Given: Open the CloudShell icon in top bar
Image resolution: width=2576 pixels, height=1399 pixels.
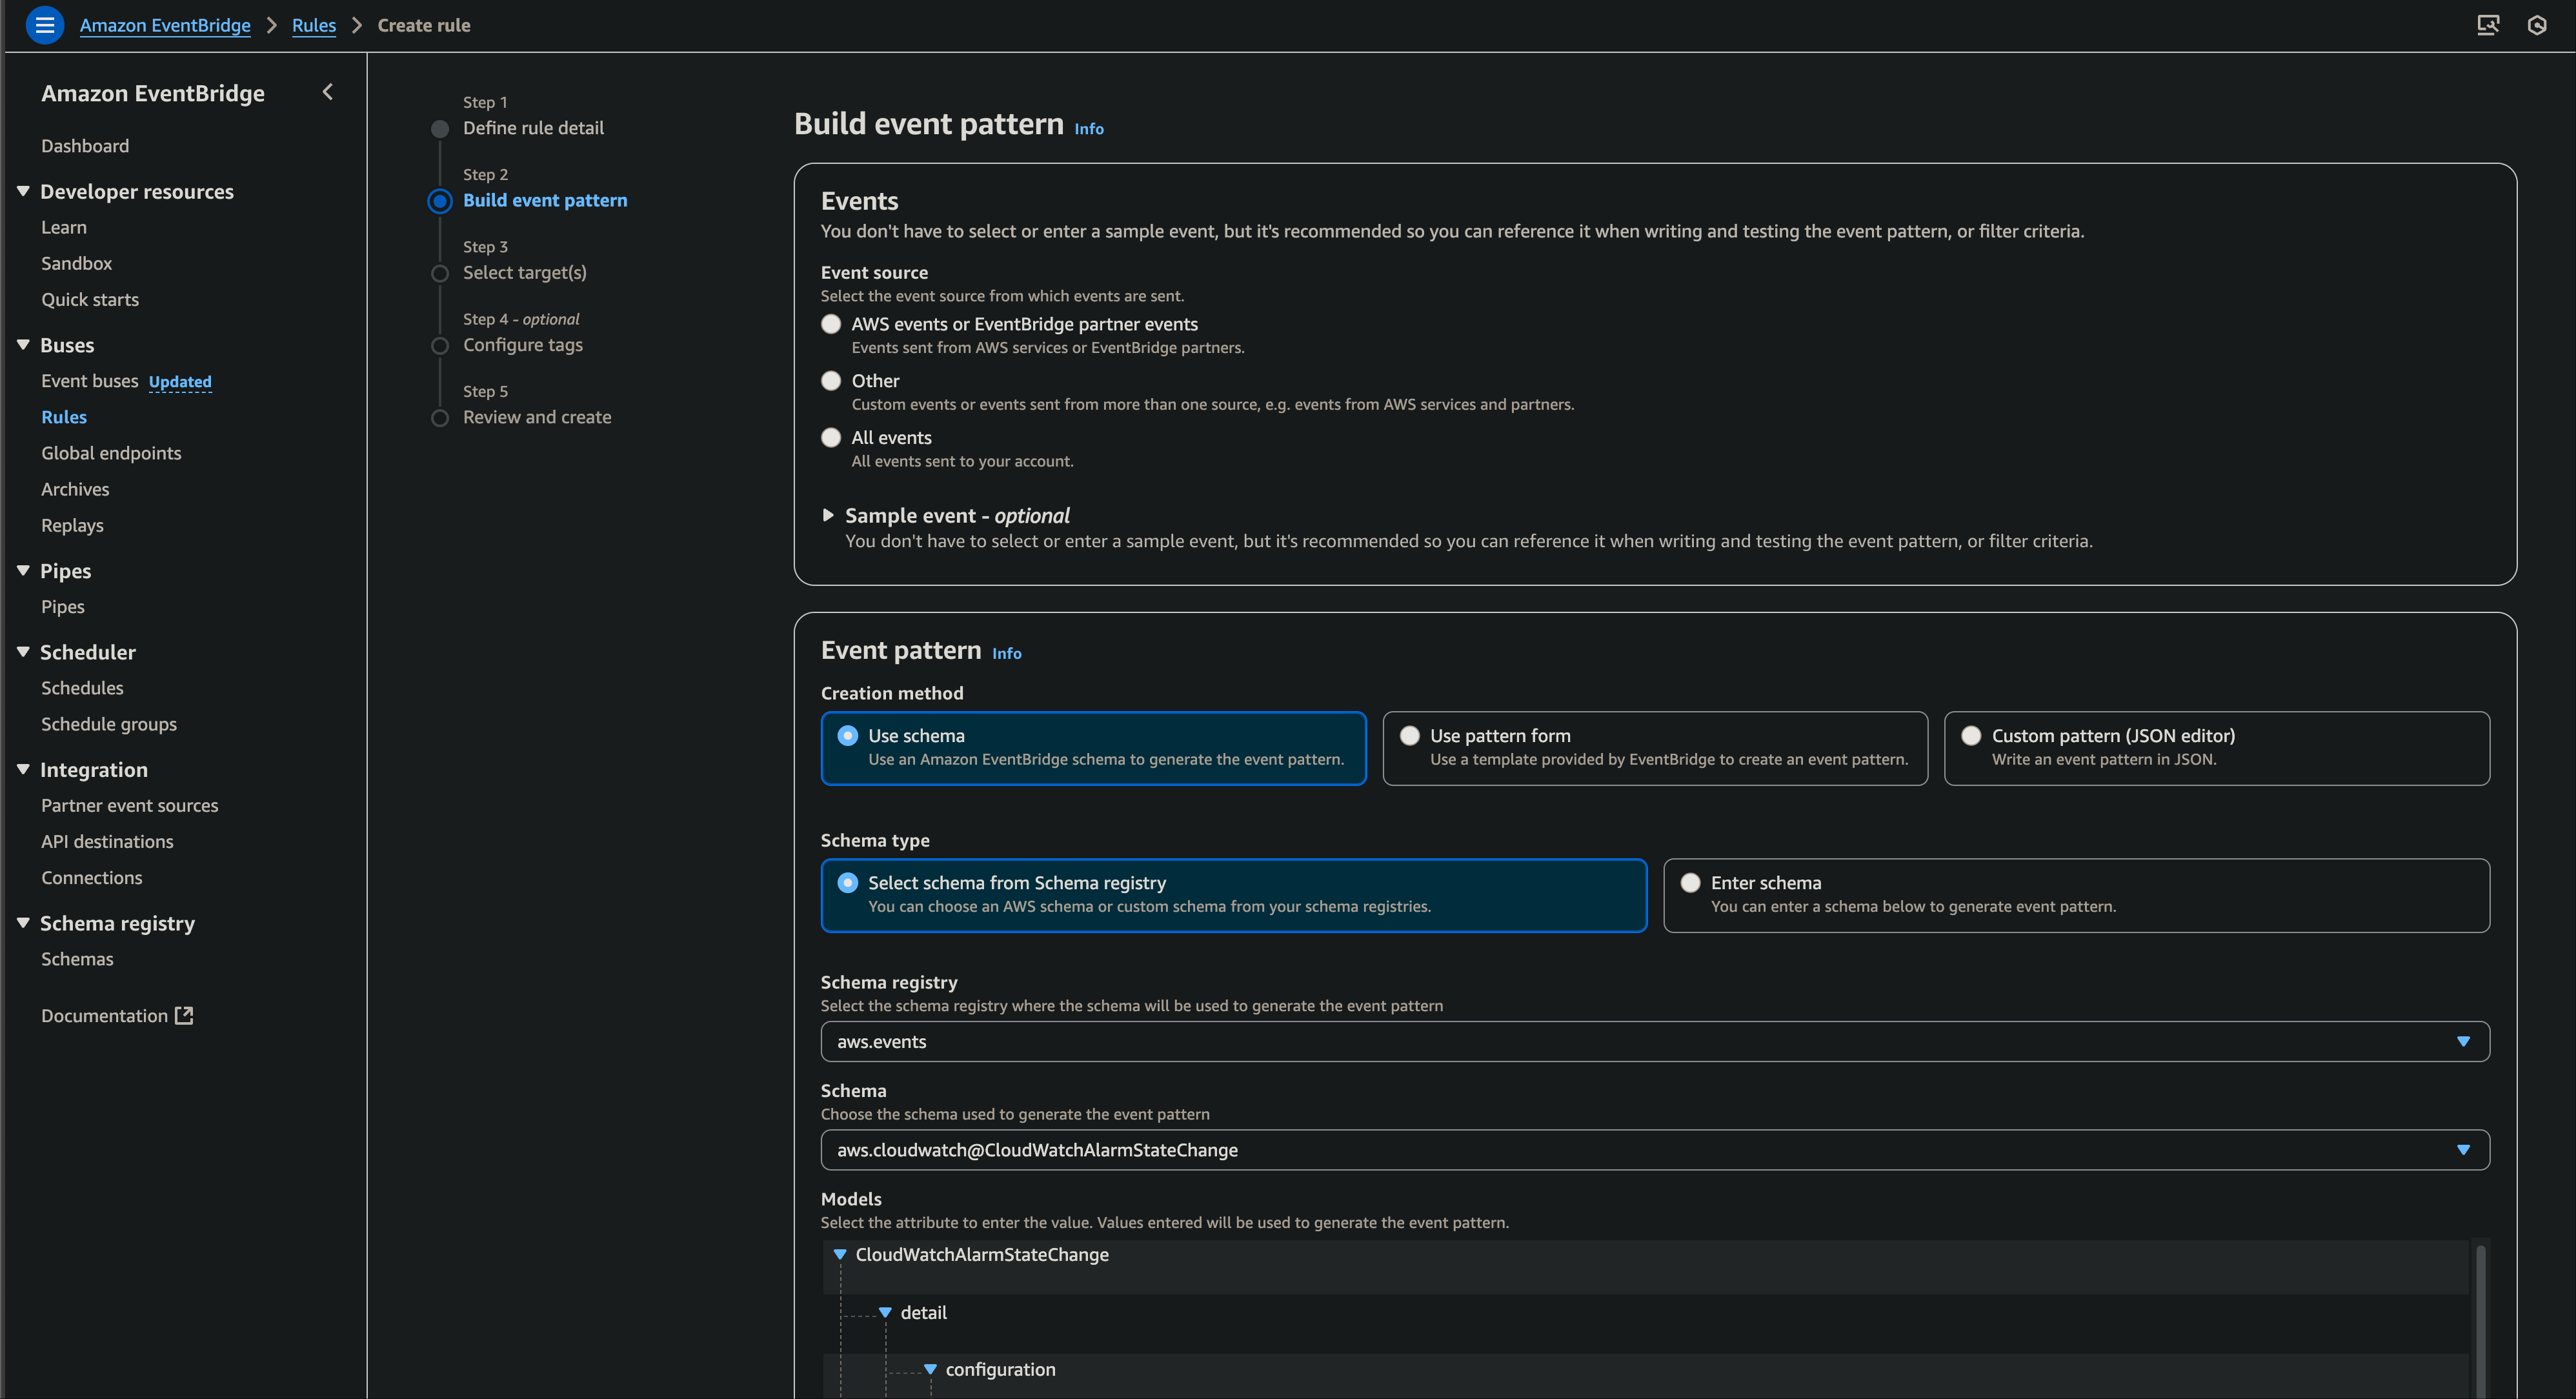Looking at the screenshot, I should (x=2488, y=25).
